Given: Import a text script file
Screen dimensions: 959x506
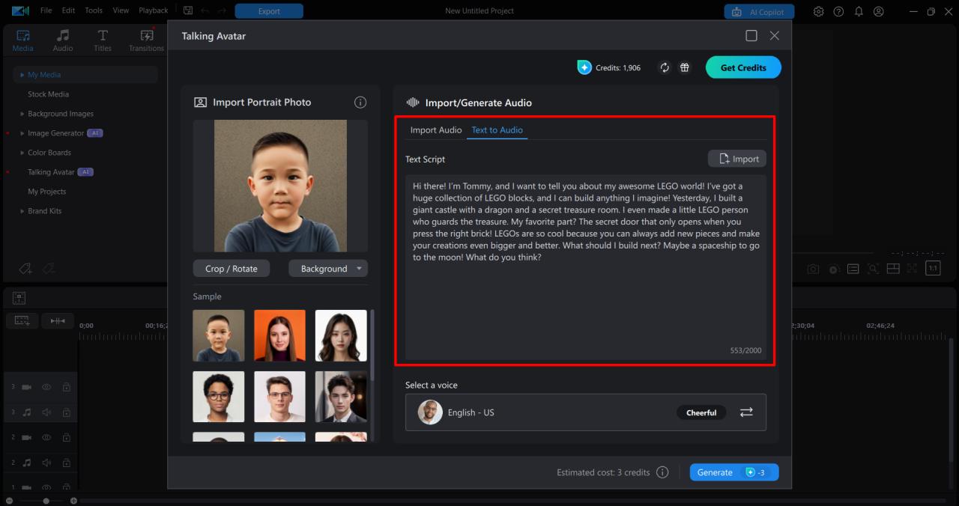Looking at the screenshot, I should (x=737, y=159).
